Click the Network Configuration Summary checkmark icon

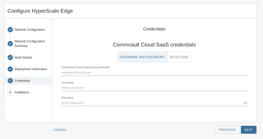[x=10, y=44]
